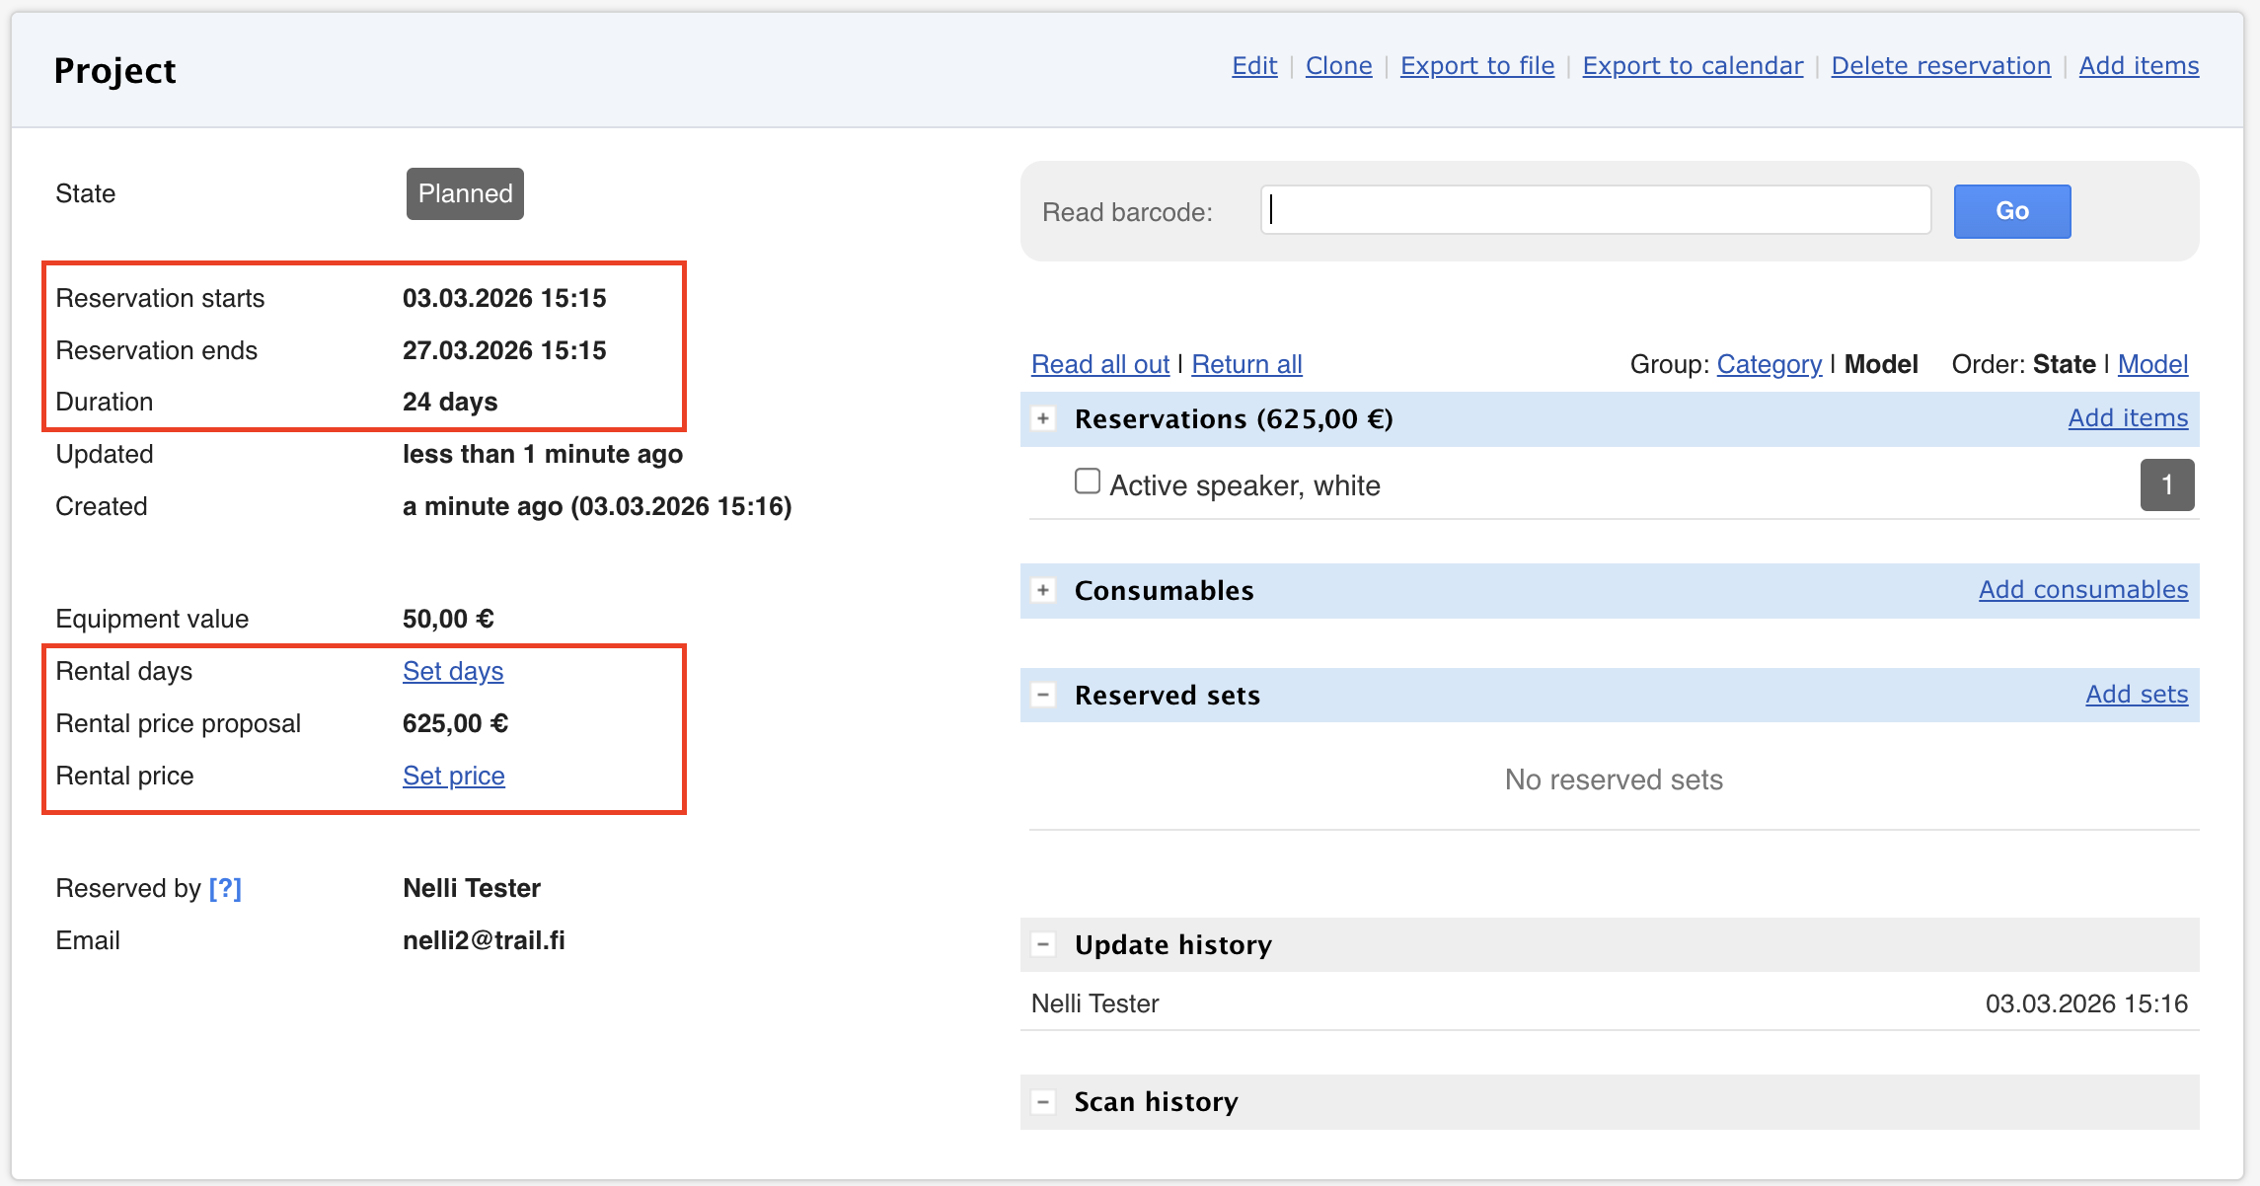Click Export to calendar link
Image resolution: width=2260 pixels, height=1186 pixels.
[x=1692, y=66]
